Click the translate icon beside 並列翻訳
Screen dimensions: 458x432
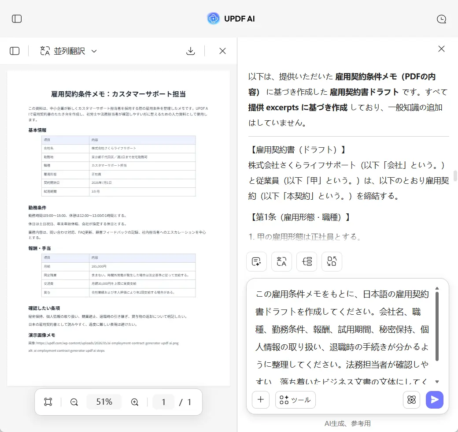coord(44,51)
